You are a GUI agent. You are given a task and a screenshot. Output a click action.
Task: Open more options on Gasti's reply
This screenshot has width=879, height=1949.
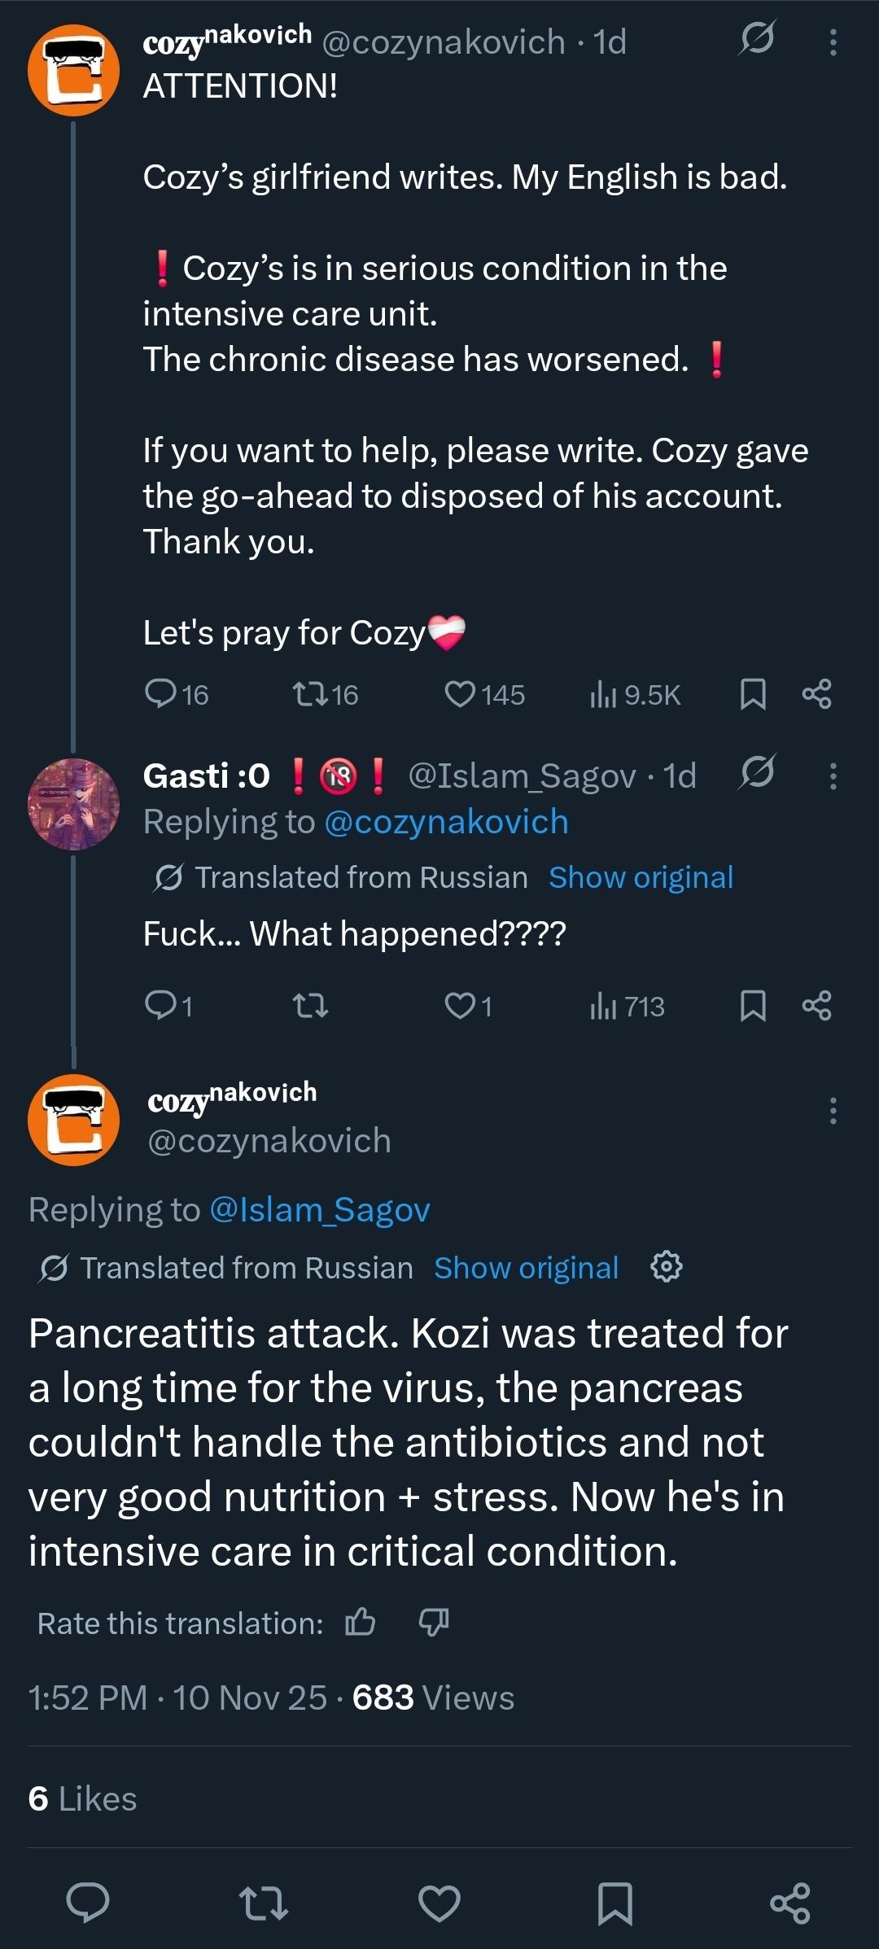coord(833,776)
